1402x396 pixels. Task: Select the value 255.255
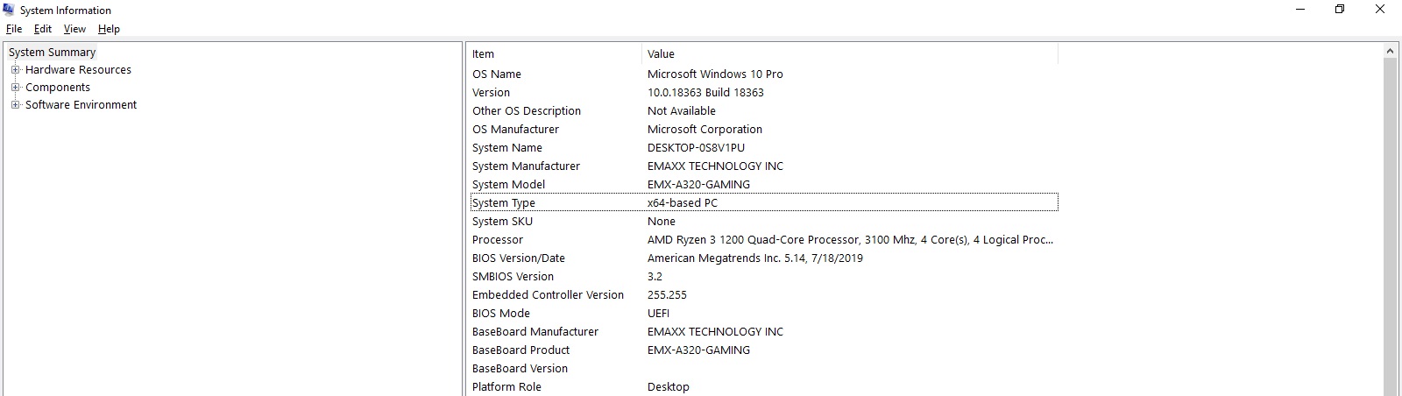point(667,295)
